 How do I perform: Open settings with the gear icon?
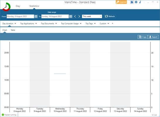[x=136, y=2]
